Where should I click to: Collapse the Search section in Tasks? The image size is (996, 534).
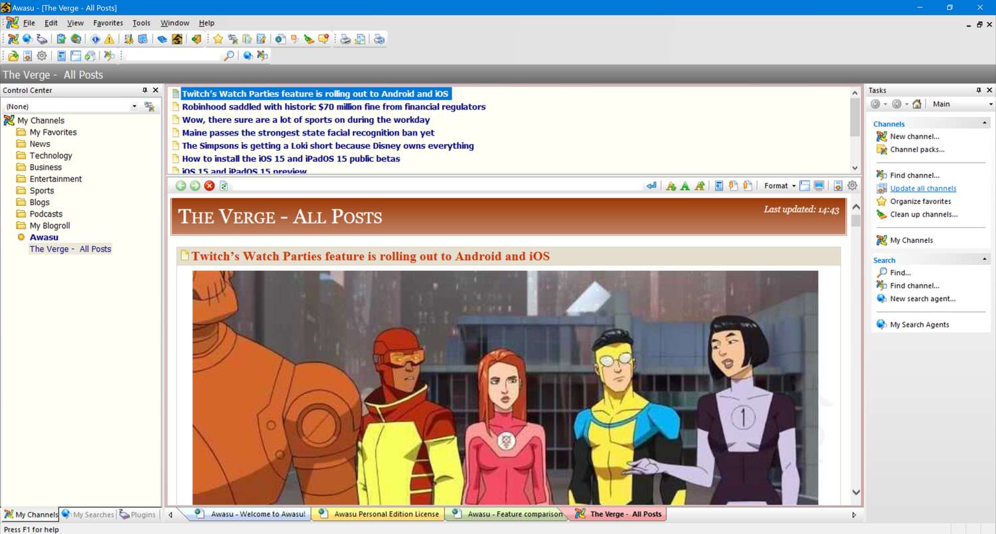[985, 260]
